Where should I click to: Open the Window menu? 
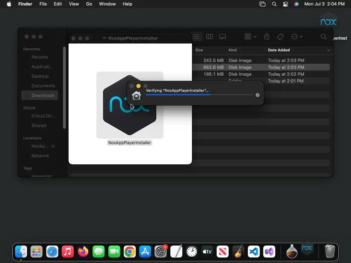pos(107,4)
